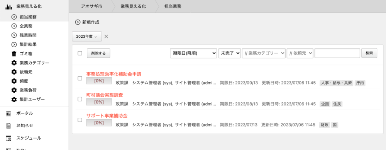
Task: Click the 庁内 tag
Action: (x=360, y=83)
